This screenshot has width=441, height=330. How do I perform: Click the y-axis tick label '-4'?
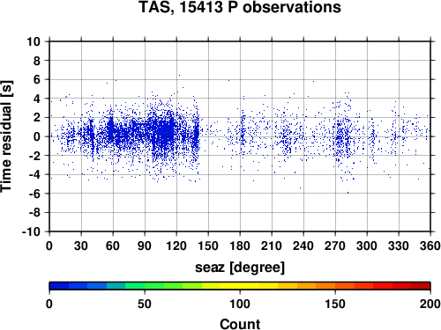34,174
